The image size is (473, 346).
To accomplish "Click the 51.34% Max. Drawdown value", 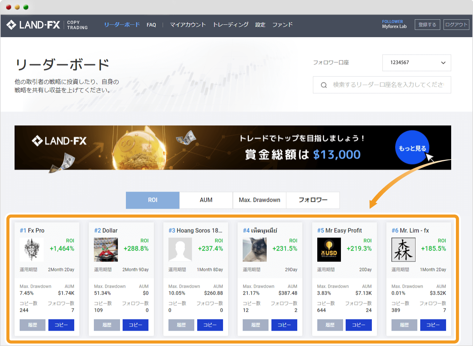I will [x=102, y=293].
